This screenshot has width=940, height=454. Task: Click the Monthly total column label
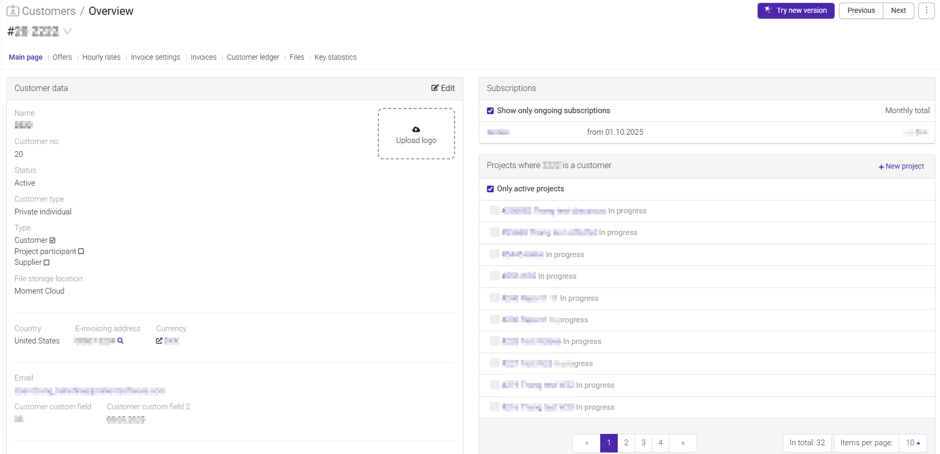907,111
